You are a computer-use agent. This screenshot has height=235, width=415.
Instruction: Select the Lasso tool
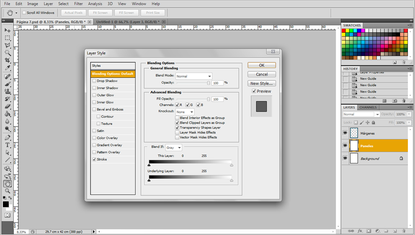7,45
